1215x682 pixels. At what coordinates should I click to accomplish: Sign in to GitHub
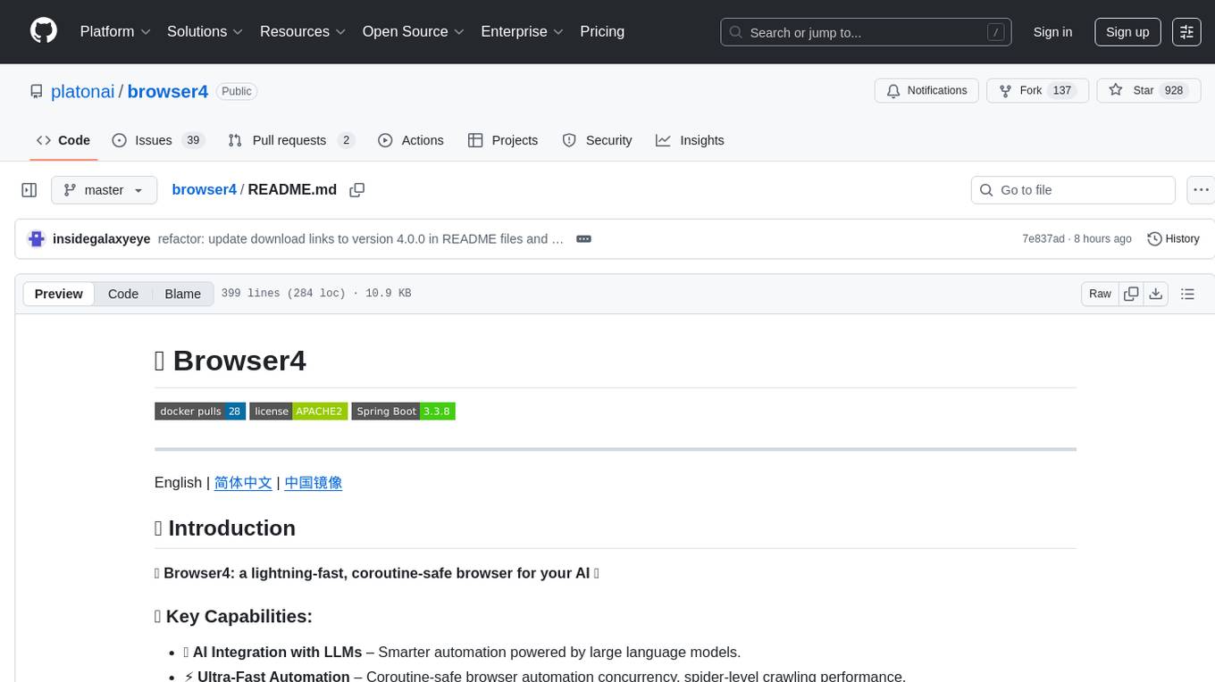coord(1052,32)
